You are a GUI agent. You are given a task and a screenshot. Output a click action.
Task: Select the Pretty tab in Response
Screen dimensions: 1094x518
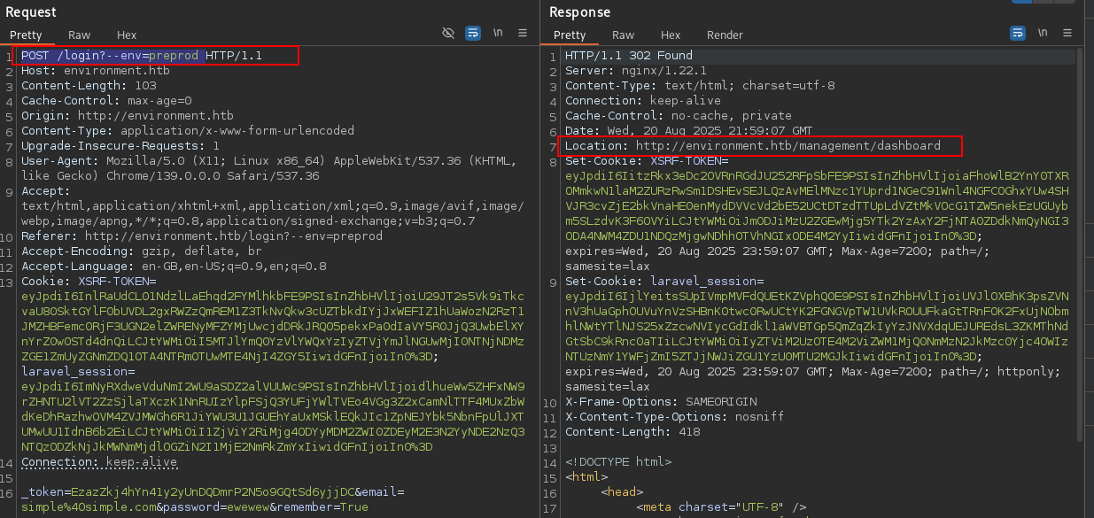tap(570, 35)
